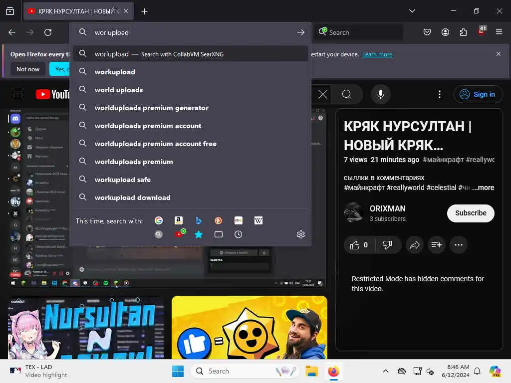Show hidden system tray icons
This screenshot has height=383, width=511.
pos(386,371)
